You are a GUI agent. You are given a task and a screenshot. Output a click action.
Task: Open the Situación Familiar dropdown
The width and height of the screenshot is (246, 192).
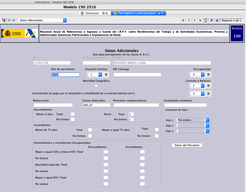(x=95, y=74)
